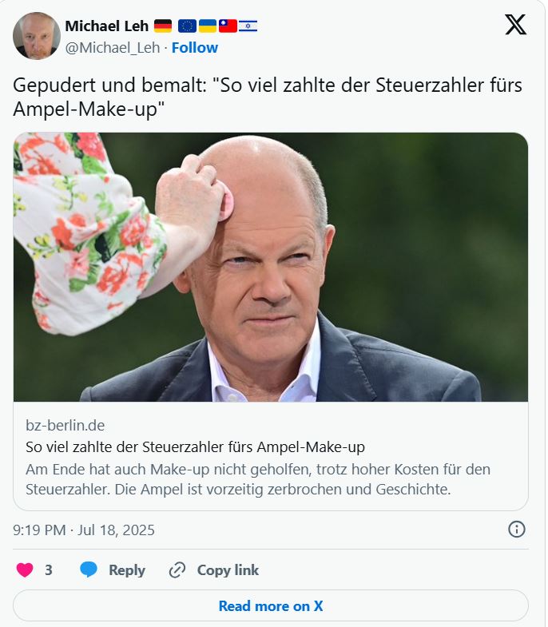Click the X logo icon

(x=515, y=25)
